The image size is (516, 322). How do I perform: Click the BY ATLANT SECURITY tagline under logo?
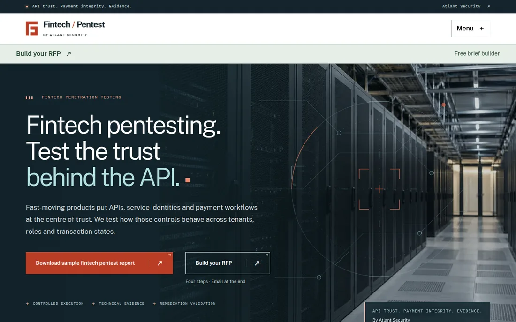tap(65, 35)
